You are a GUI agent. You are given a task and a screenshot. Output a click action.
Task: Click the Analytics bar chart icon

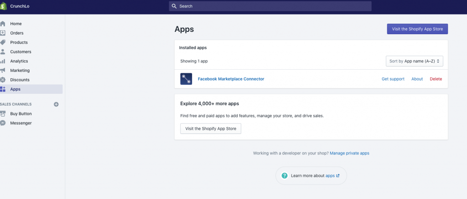point(3,61)
